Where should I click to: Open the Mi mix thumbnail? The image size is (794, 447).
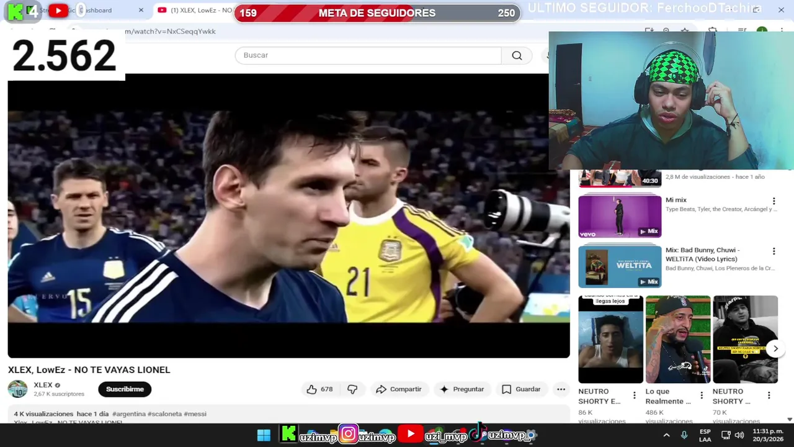(620, 216)
